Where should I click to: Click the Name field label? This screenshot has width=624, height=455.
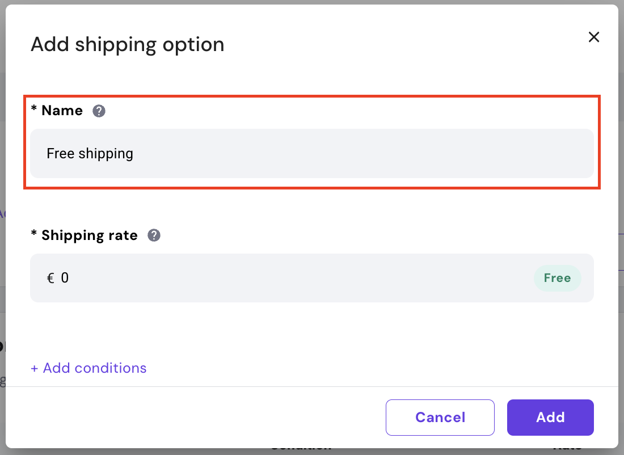(62, 111)
